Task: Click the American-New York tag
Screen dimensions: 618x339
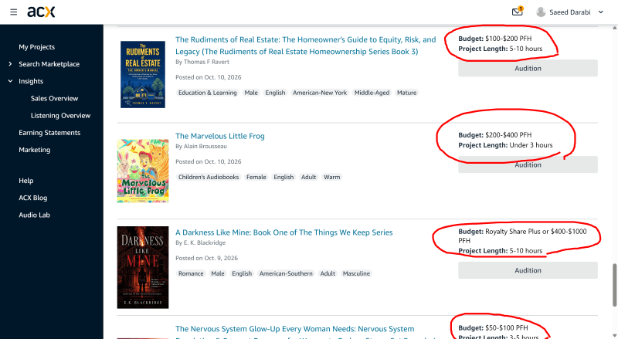Action: click(320, 93)
